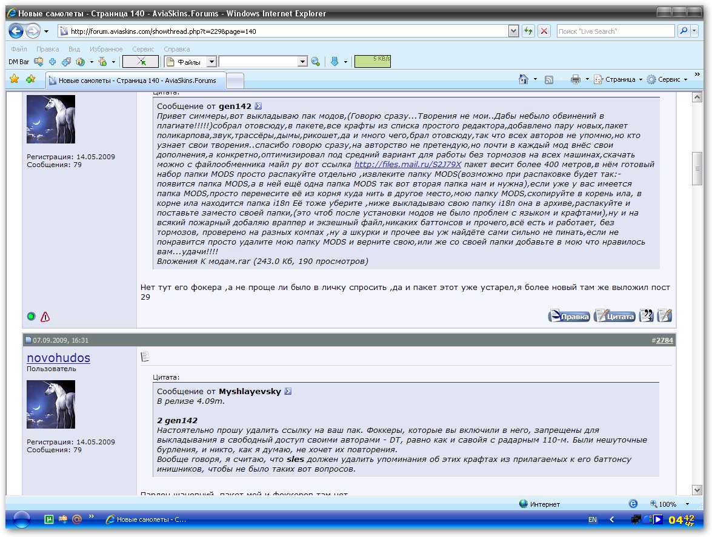Click the Цитата quote button
The image size is (712, 537).
[614, 315]
